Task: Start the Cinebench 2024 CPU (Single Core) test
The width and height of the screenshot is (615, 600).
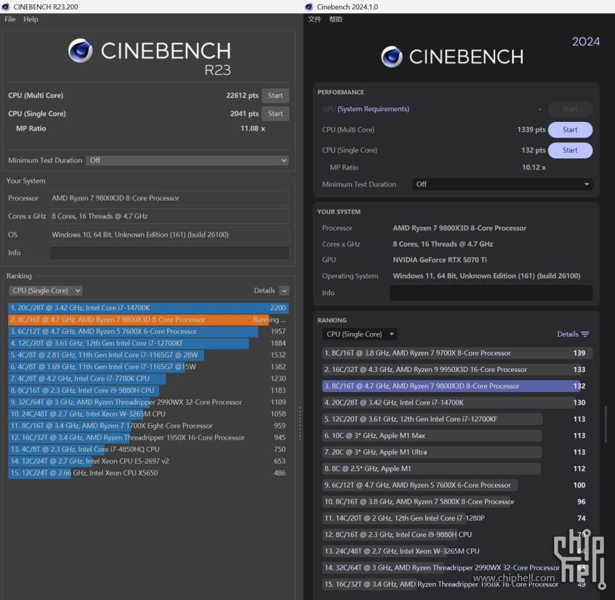Action: coord(570,150)
